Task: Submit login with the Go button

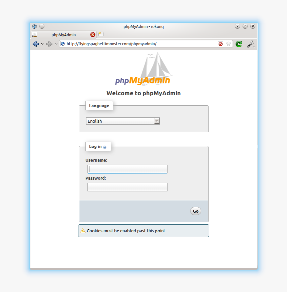Action: tap(196, 211)
